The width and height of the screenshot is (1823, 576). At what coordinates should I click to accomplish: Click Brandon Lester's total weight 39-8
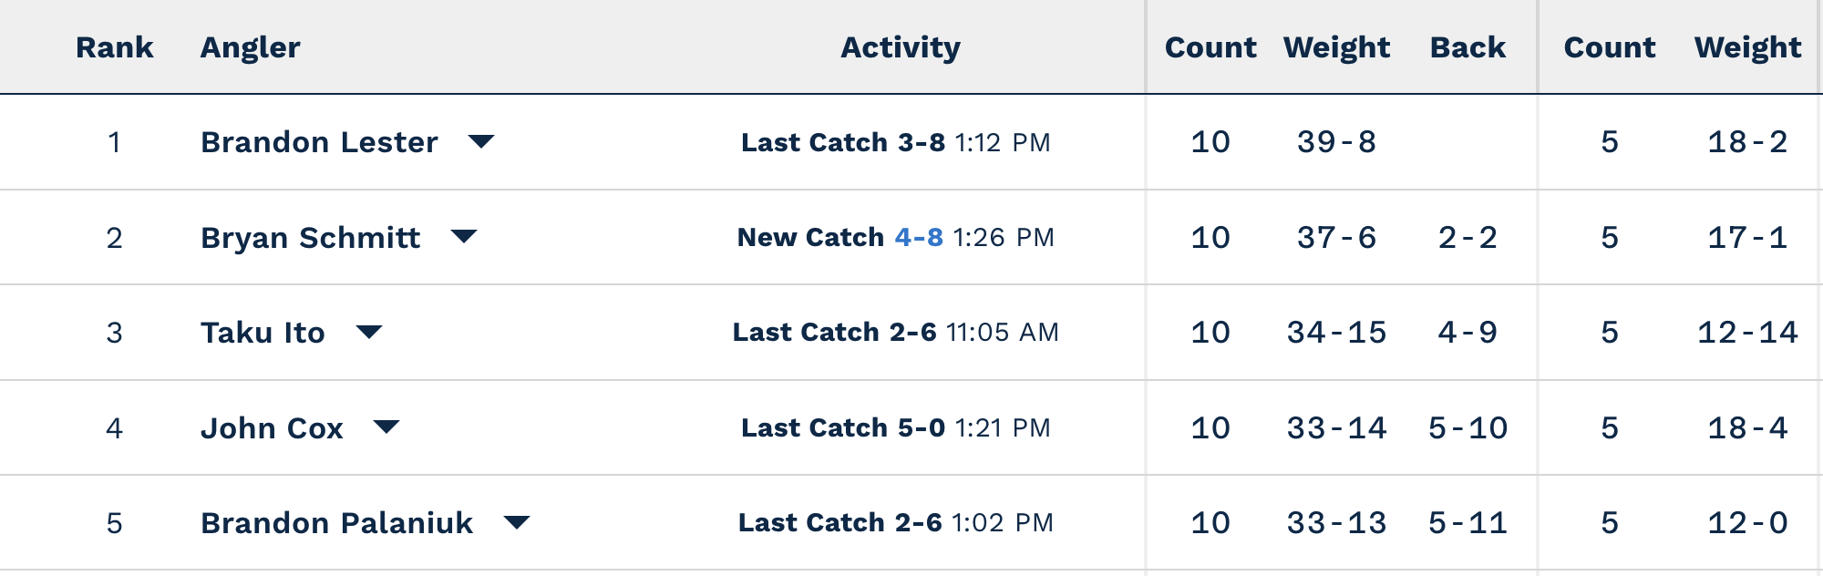click(1335, 142)
